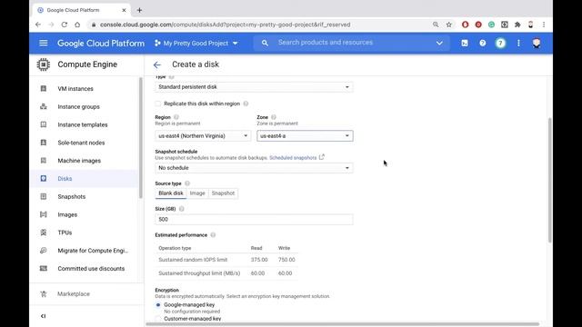
Task: Show help for Estimated performance
Action: coord(213,234)
